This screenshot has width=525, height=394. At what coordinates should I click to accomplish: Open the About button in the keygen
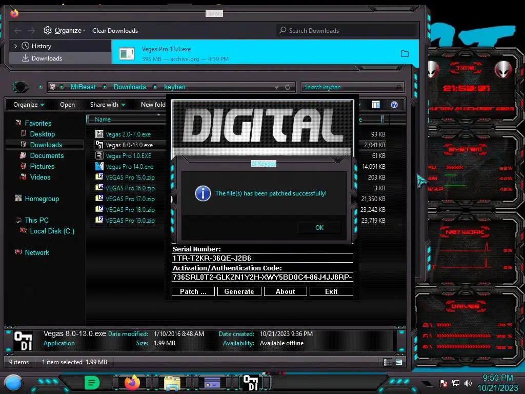point(285,291)
